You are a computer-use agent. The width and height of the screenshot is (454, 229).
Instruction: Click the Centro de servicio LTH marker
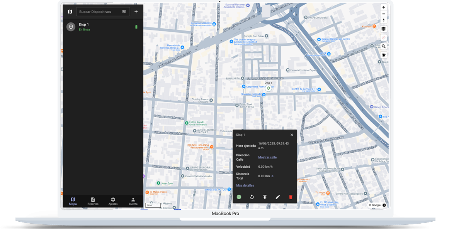(x=319, y=89)
